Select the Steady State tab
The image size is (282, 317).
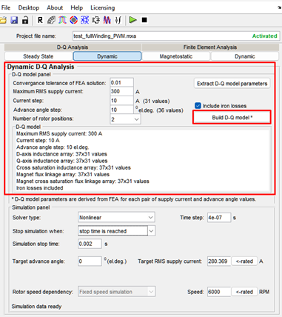[x=38, y=56]
